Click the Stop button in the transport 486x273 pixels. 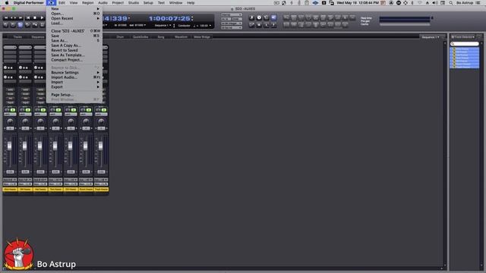coord(35,18)
